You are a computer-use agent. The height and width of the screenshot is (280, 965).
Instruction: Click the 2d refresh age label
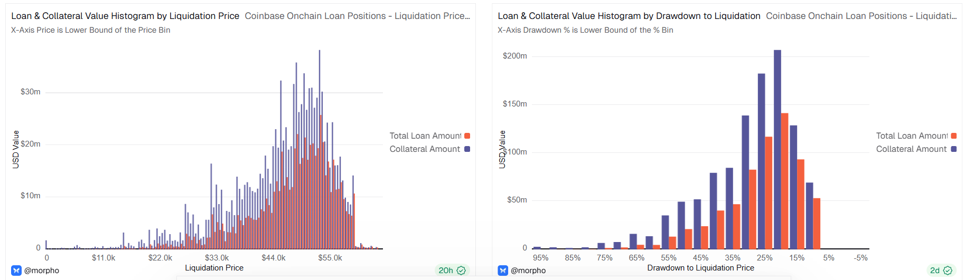point(934,271)
